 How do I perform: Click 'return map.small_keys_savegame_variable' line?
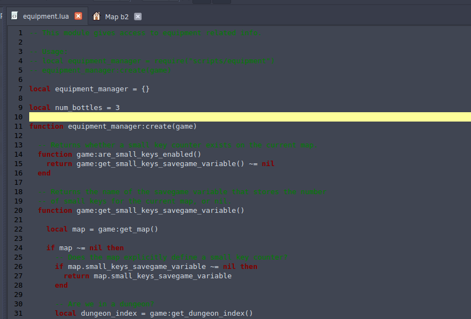(x=147, y=276)
